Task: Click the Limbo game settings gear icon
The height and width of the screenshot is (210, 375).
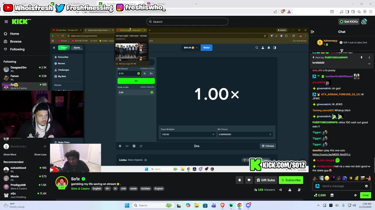Action: 120,146
